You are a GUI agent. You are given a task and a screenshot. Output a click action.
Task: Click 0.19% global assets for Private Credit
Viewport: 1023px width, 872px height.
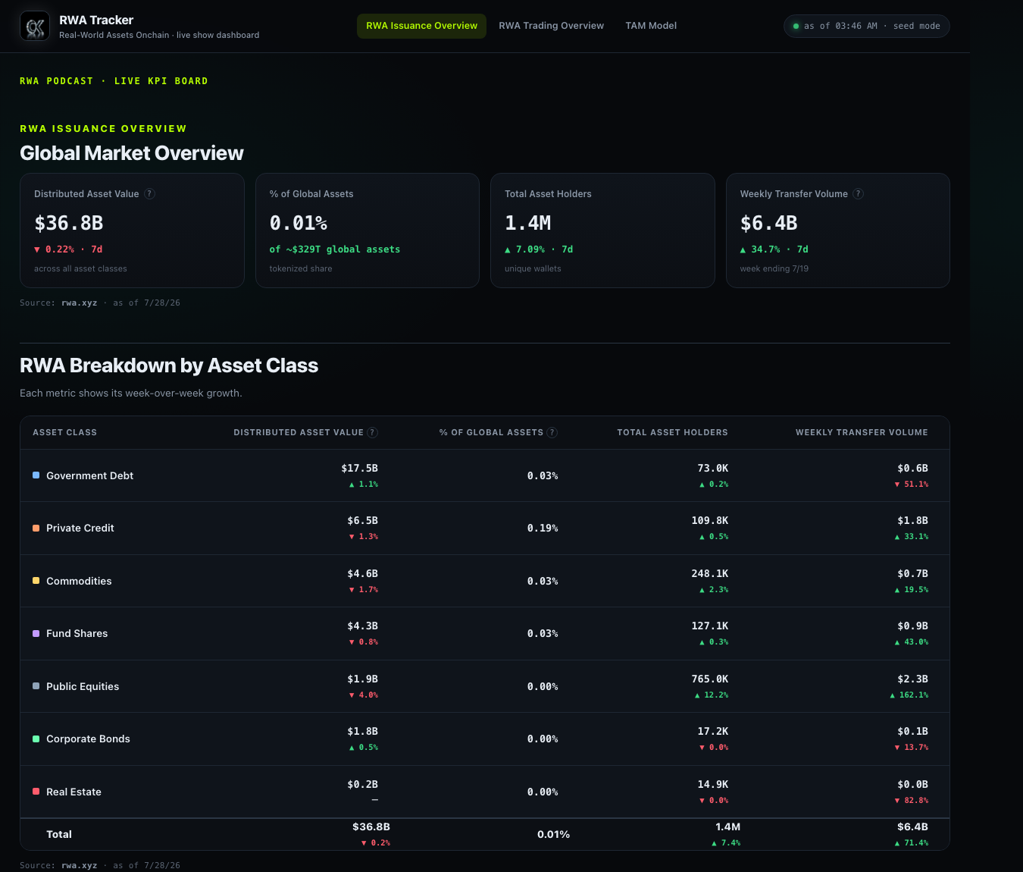[x=543, y=529]
